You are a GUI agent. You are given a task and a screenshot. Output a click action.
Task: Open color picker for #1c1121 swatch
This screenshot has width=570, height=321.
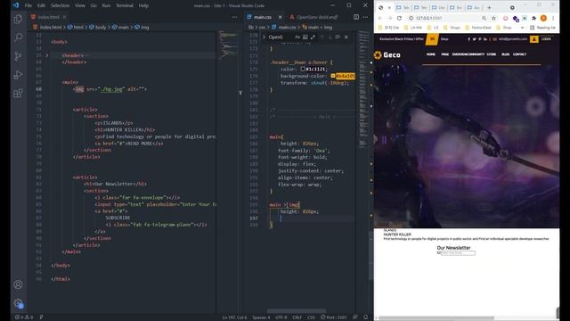tap(303, 70)
